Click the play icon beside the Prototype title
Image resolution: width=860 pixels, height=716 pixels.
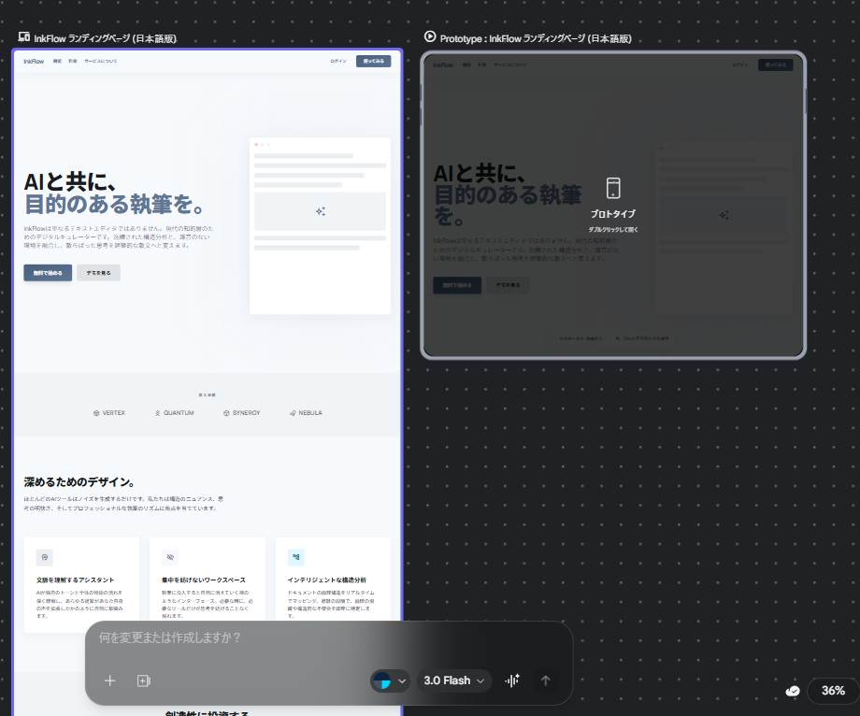[430, 37]
